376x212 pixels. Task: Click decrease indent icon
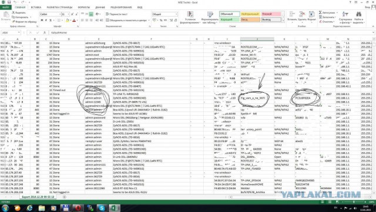98,21
